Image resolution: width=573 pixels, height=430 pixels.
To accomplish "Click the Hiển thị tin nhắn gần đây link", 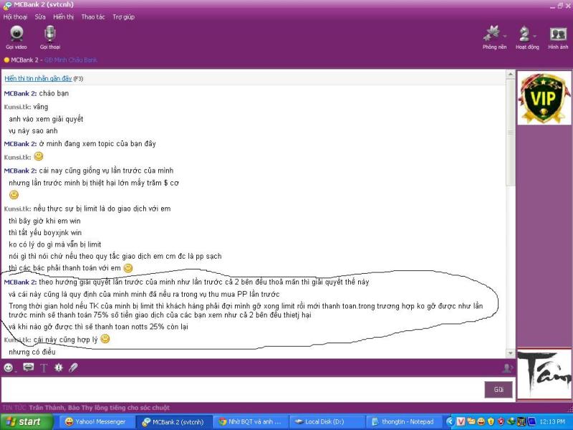I will tap(38, 78).
